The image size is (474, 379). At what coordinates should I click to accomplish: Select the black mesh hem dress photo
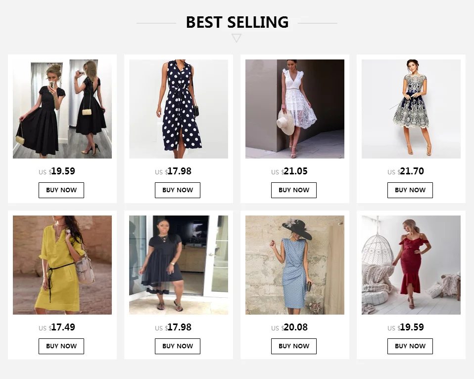point(179,265)
